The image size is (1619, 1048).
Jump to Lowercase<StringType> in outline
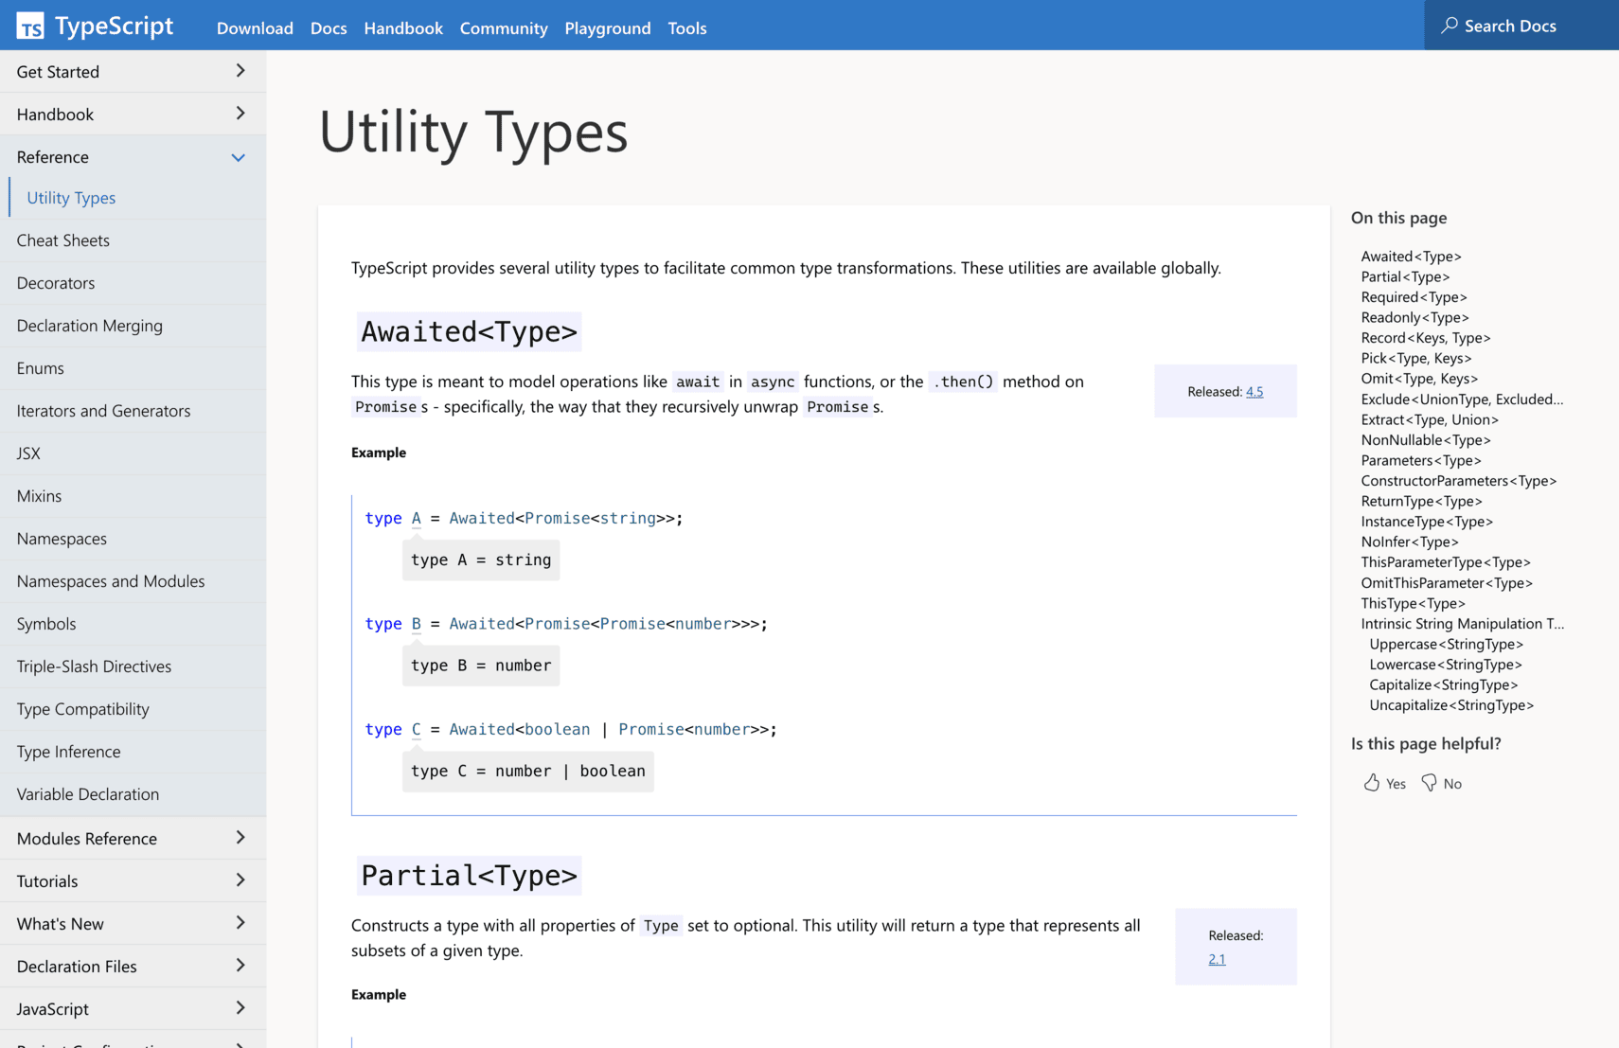click(x=1445, y=665)
